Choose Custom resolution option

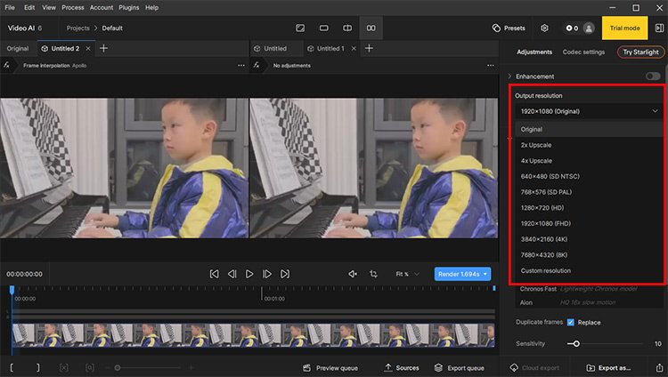coord(589,270)
